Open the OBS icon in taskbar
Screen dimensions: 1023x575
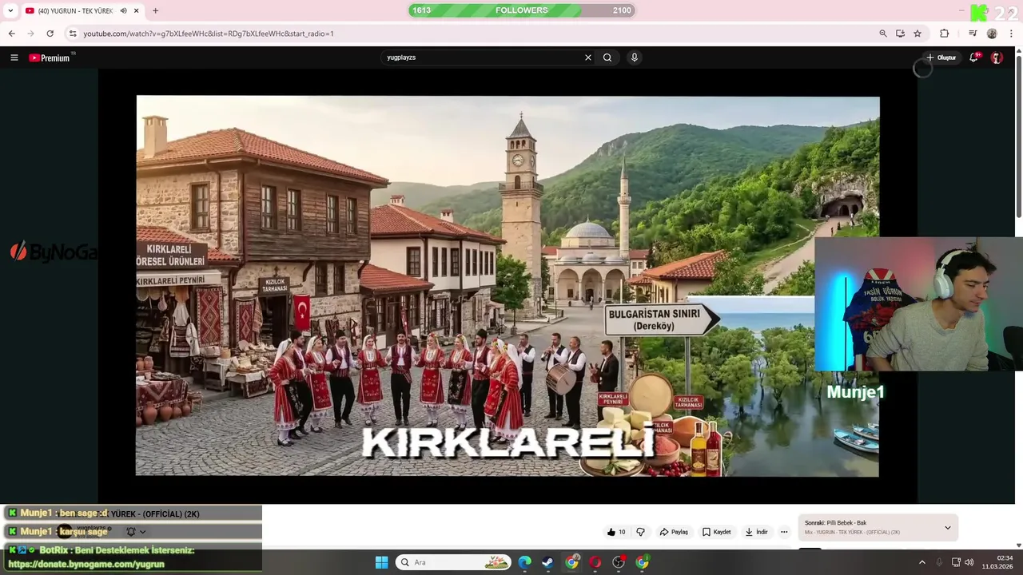click(x=619, y=562)
